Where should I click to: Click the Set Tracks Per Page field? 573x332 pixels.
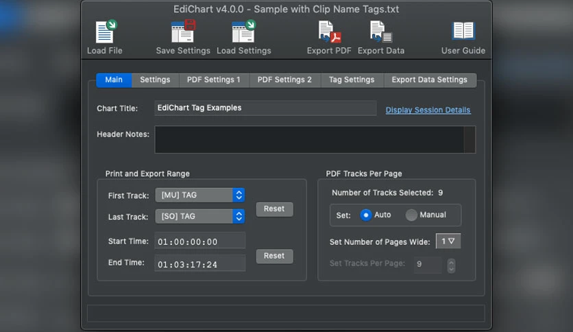click(x=428, y=264)
